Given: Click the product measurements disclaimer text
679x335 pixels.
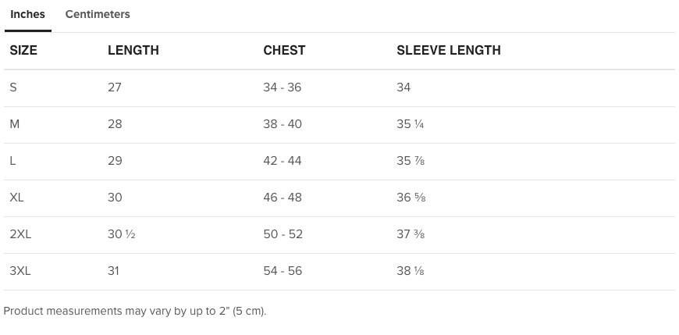Looking at the screenshot, I should [135, 311].
